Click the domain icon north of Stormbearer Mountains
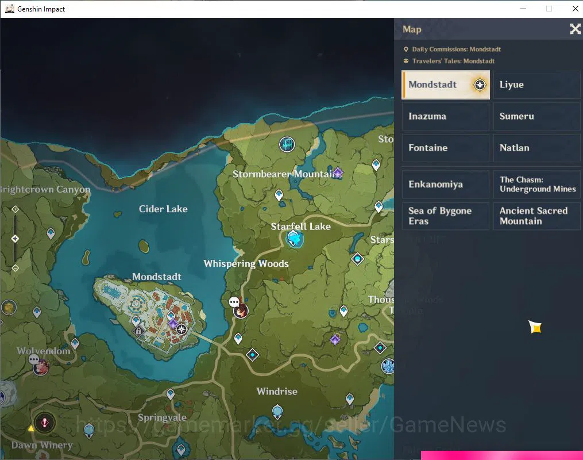583x460 pixels. (x=287, y=144)
